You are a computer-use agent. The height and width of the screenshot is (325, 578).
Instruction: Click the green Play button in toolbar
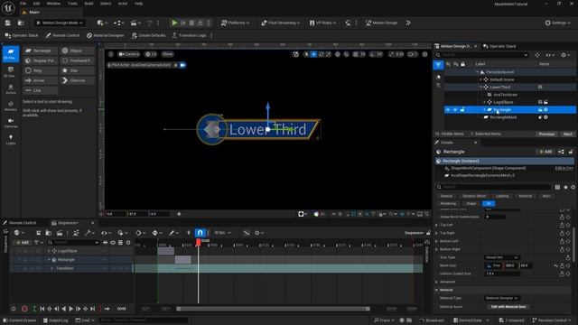pyautogui.click(x=174, y=23)
